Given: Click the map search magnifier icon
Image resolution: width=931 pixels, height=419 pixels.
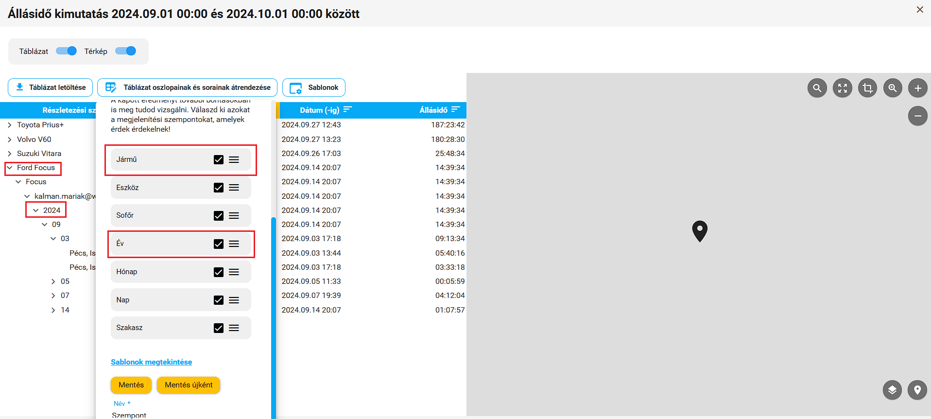Looking at the screenshot, I should [817, 88].
